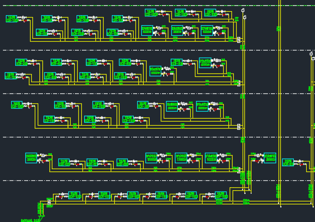This screenshot has height=222, width=315.
Task: Select the top-left cyan fan coil box
Action: coord(11,19)
